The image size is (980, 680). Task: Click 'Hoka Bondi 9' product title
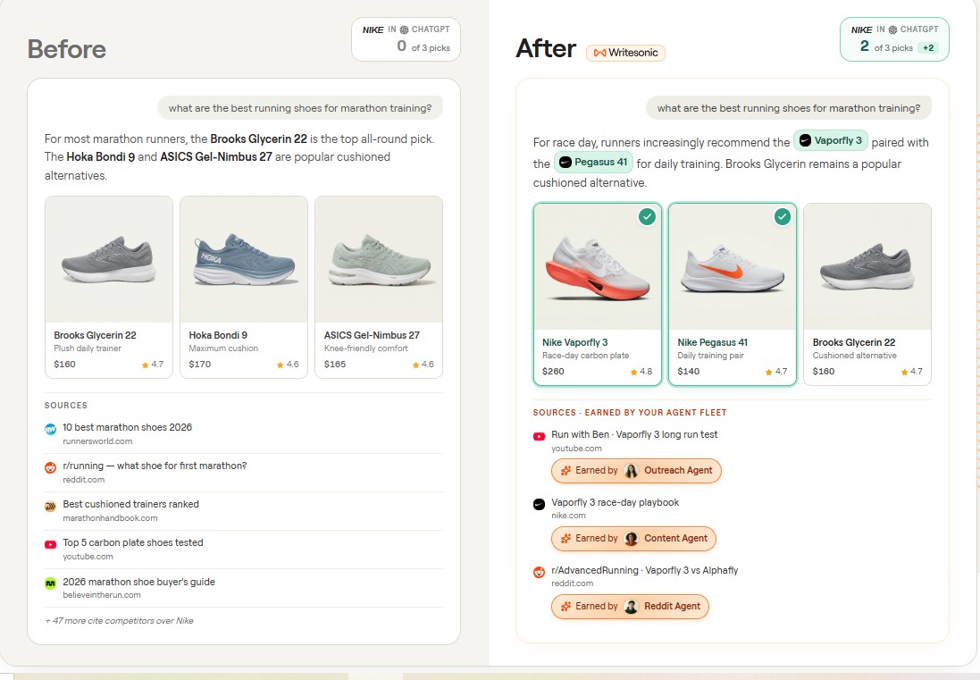coord(218,335)
